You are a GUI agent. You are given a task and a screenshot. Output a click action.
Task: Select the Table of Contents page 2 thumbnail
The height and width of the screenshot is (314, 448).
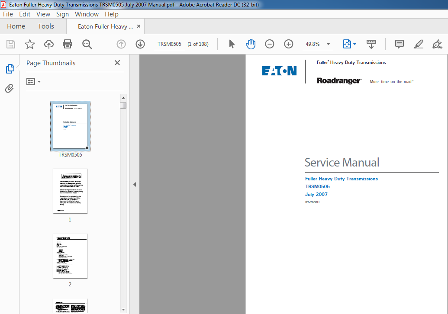tap(70, 256)
